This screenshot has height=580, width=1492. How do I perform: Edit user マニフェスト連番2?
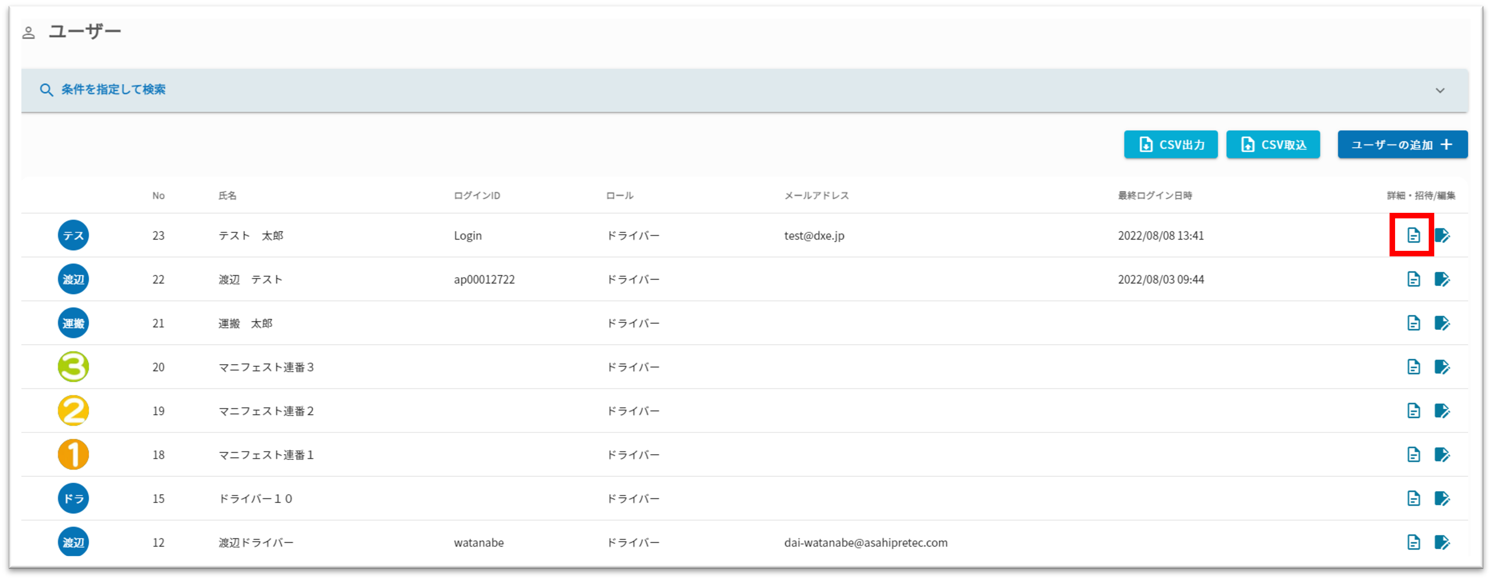click(x=1442, y=411)
